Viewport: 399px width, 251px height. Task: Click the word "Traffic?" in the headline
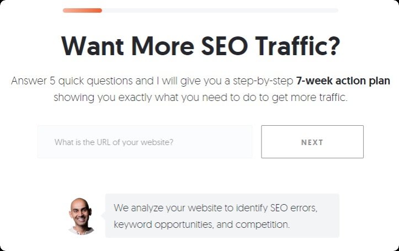point(297,46)
